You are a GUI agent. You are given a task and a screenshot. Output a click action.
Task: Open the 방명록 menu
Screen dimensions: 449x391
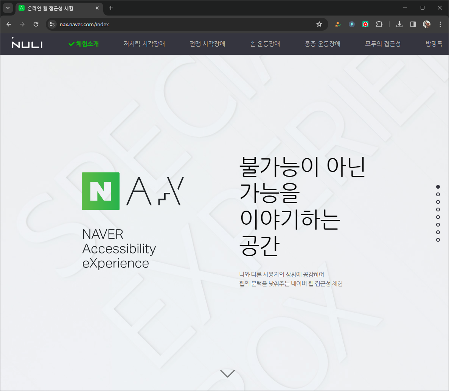(434, 44)
